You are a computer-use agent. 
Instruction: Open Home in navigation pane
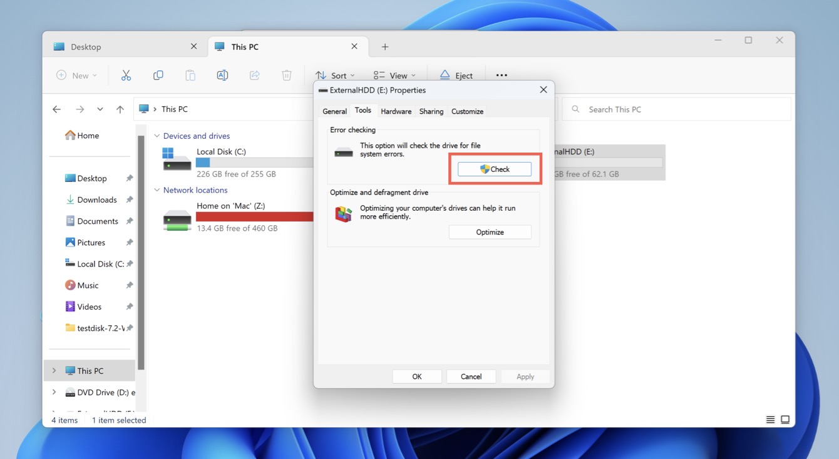point(82,136)
